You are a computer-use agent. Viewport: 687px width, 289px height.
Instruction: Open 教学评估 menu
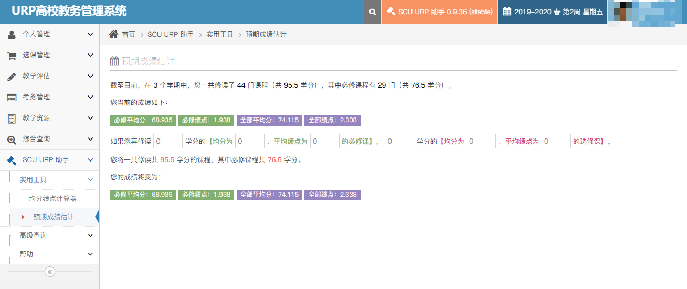(49, 76)
